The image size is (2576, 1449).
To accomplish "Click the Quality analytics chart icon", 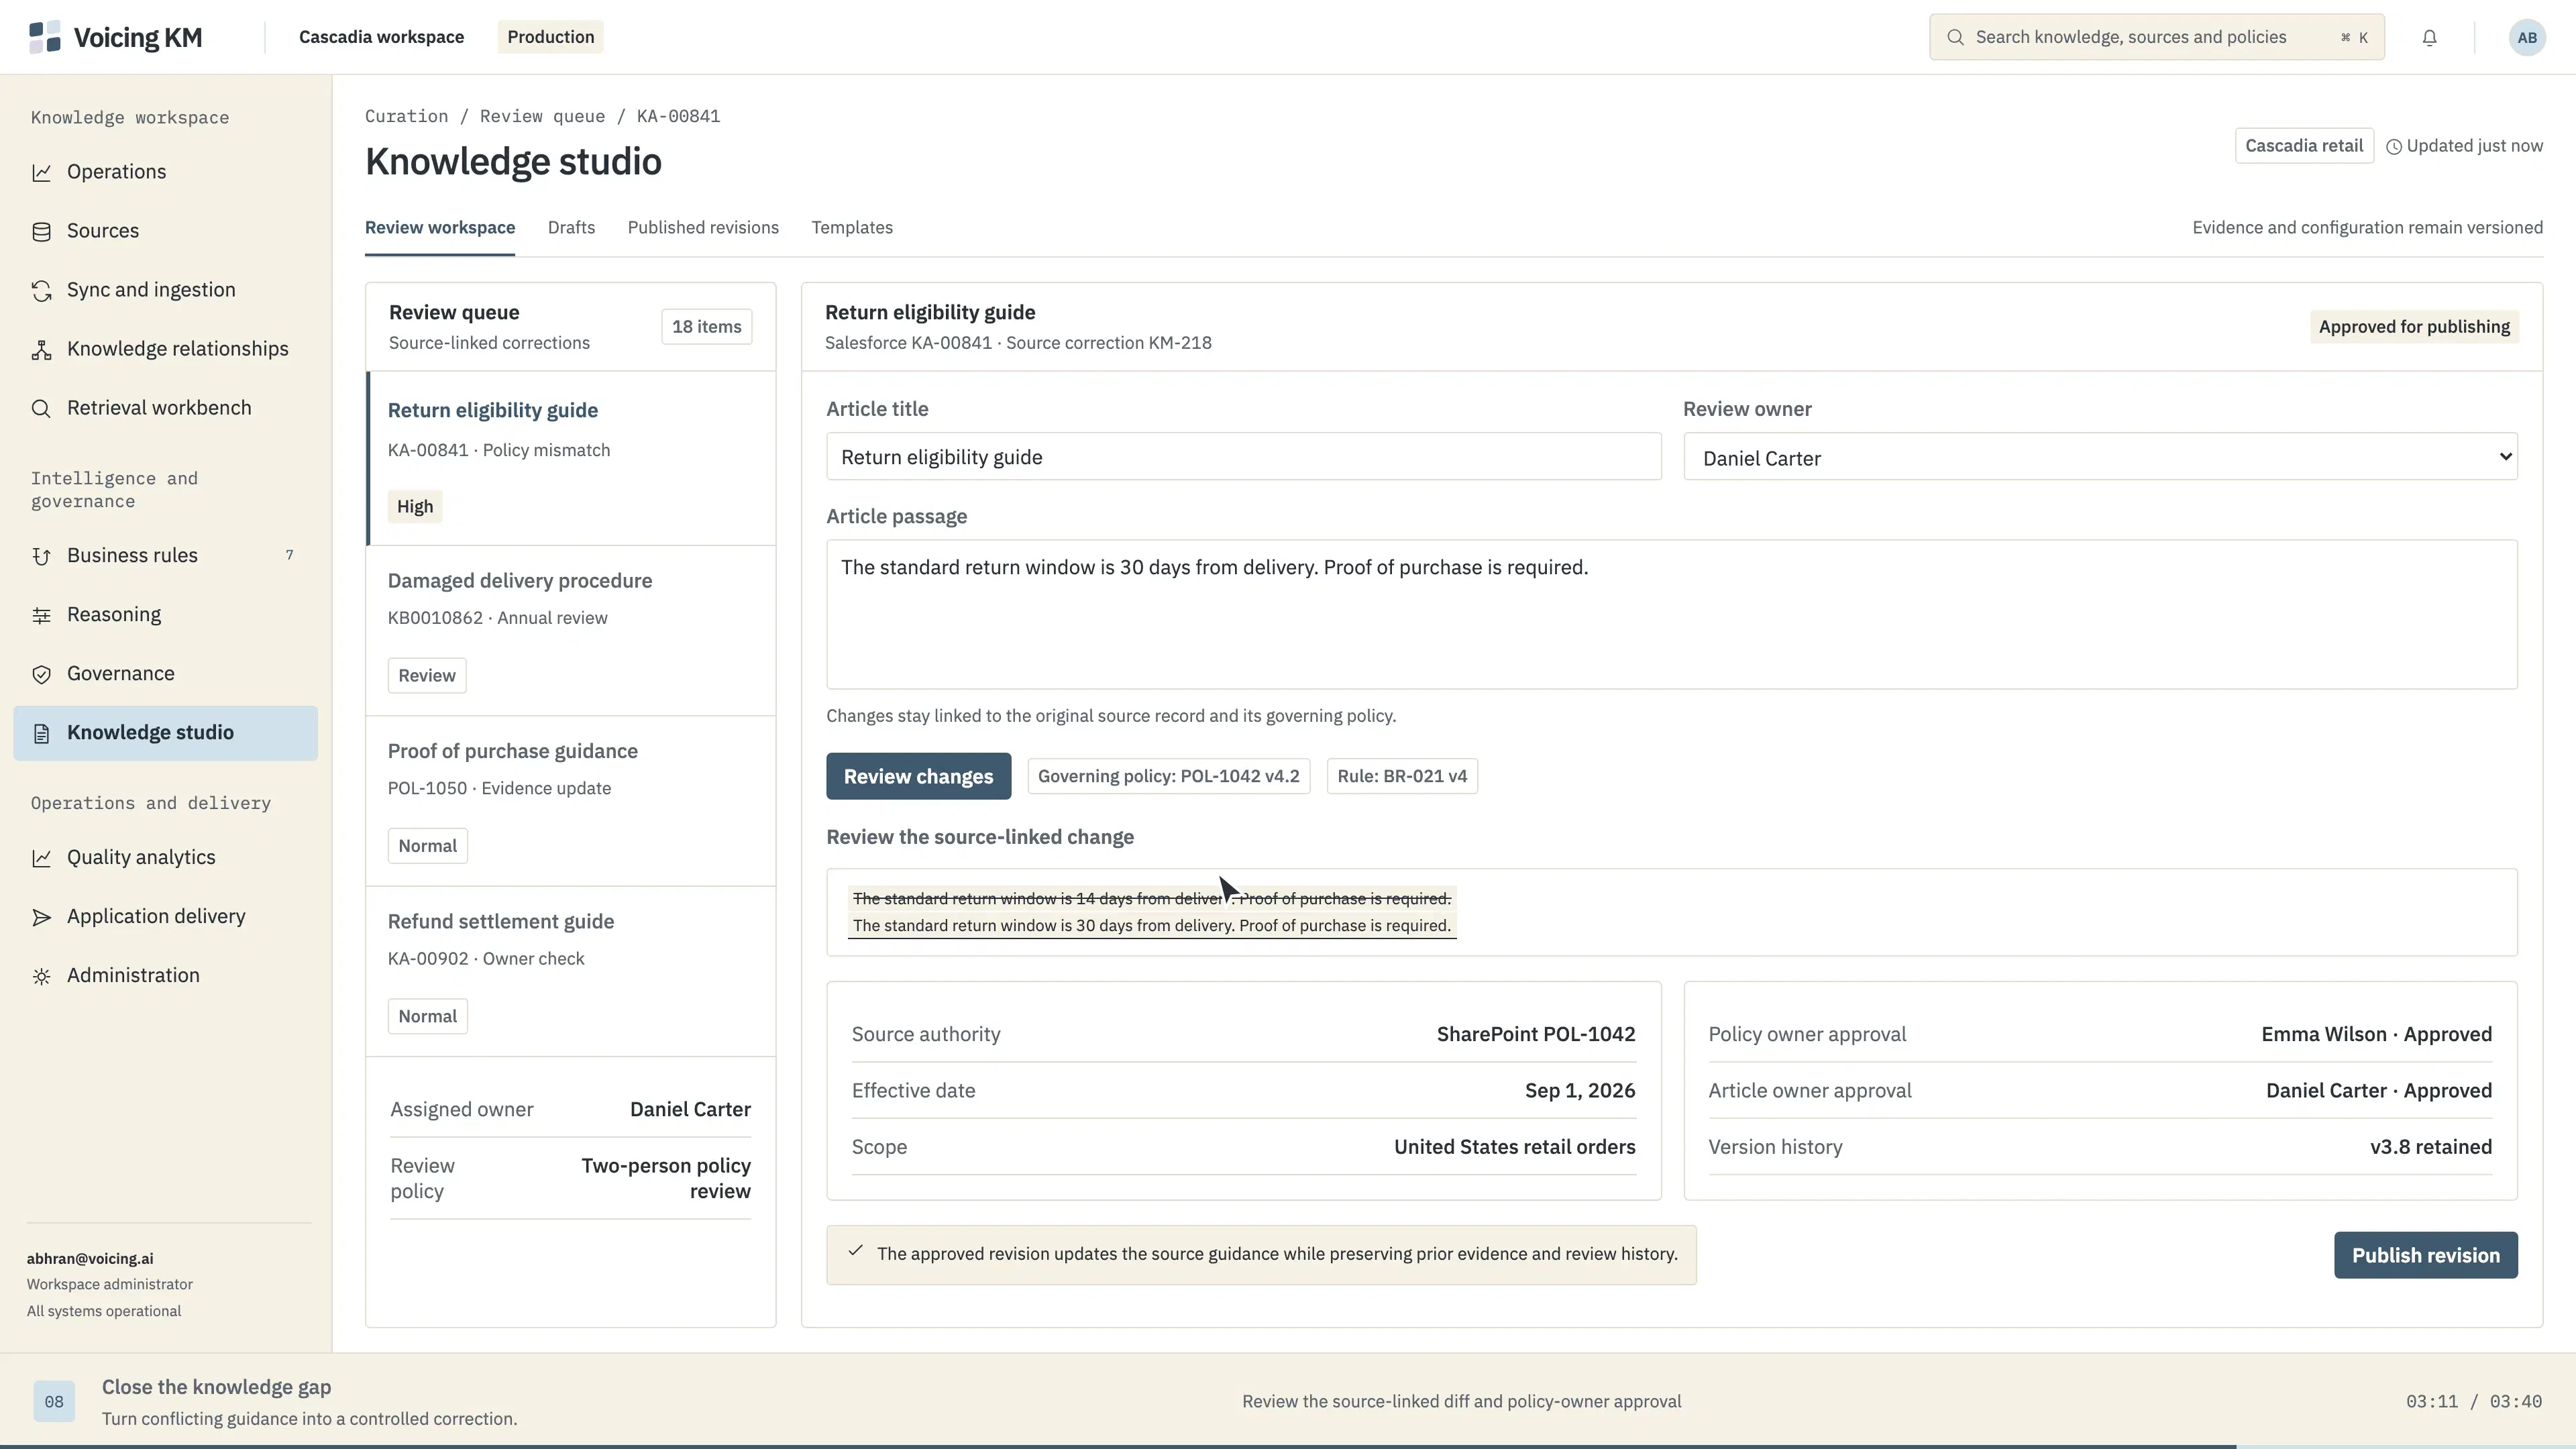I will [x=41, y=858].
